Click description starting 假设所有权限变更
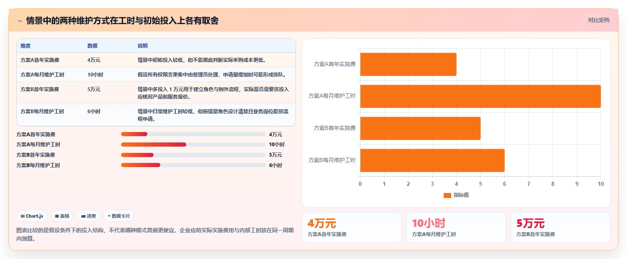Image resolution: width=627 pixels, height=259 pixels. coord(212,74)
